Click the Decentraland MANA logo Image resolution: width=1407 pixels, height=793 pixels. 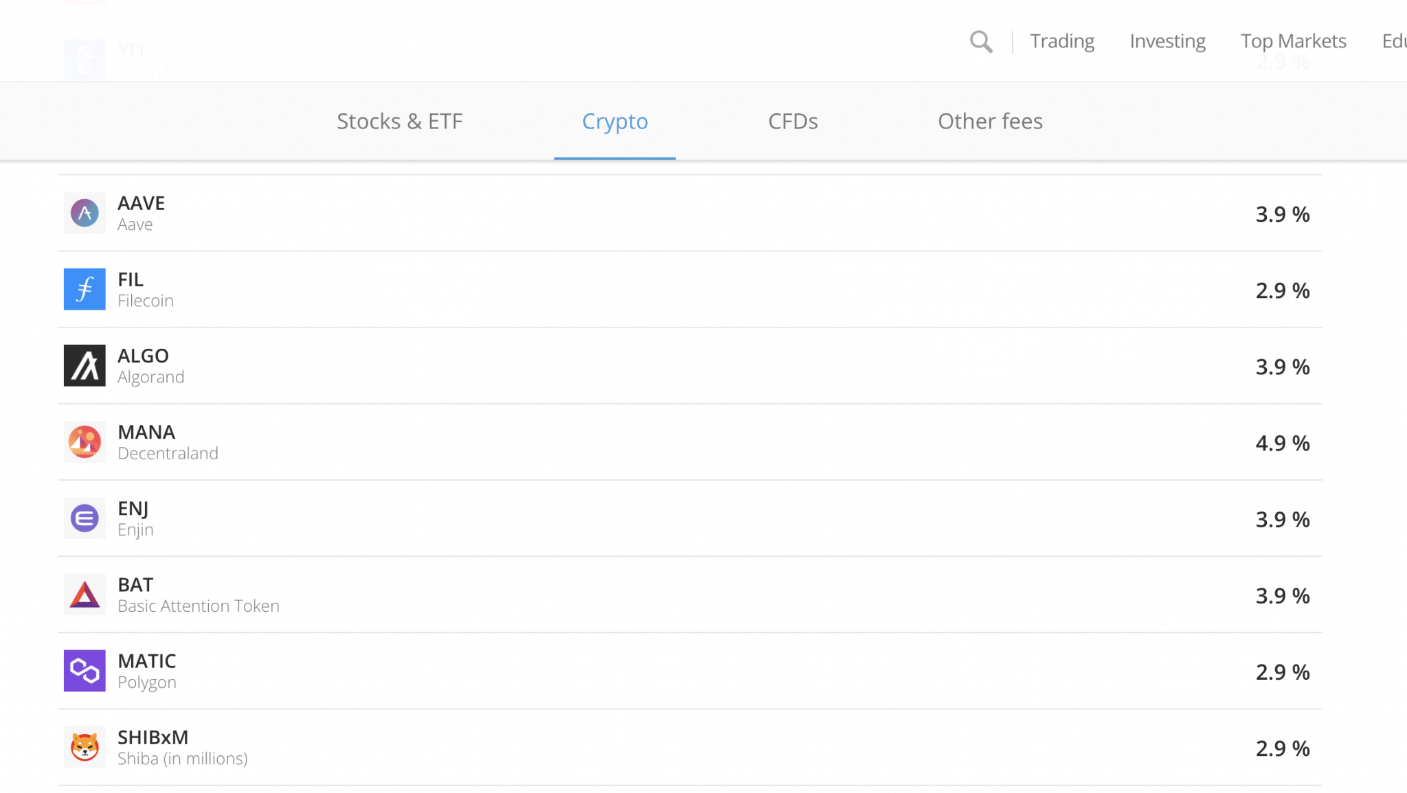[85, 441]
